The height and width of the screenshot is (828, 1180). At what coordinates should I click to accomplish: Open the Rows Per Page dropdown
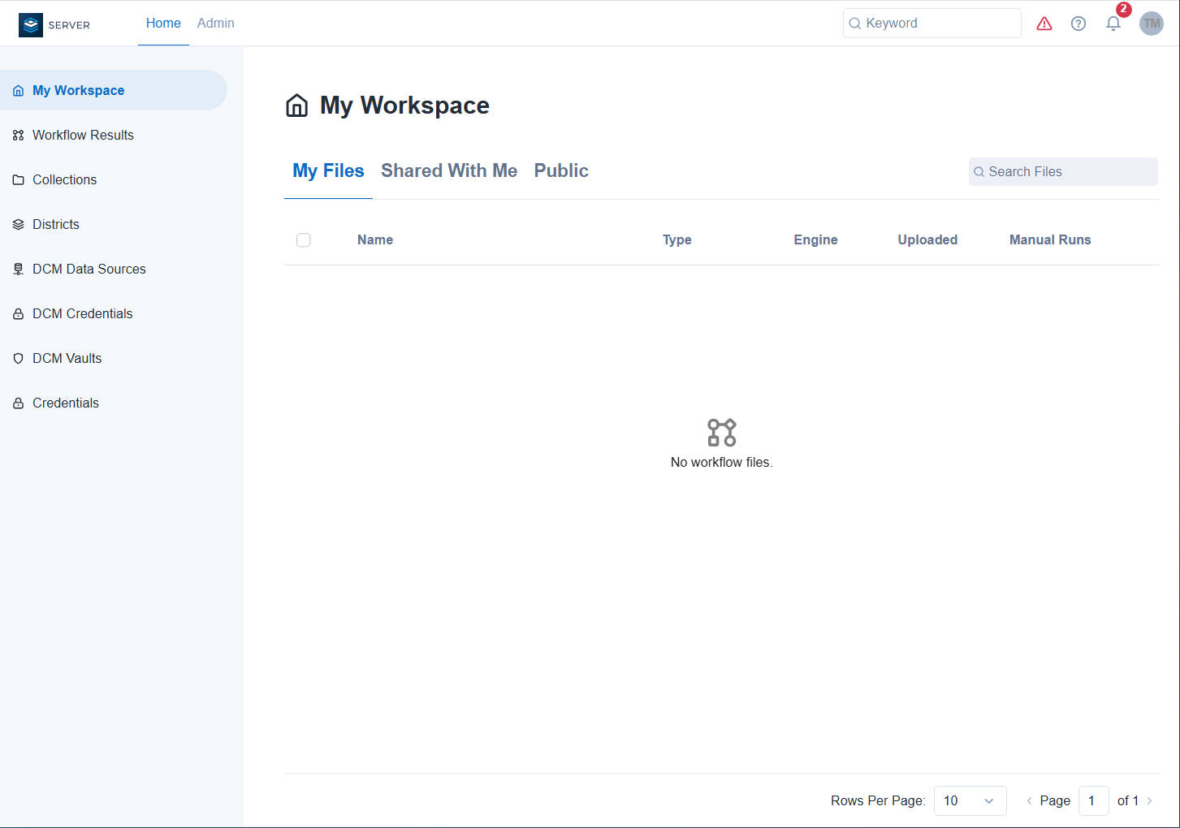pos(970,801)
